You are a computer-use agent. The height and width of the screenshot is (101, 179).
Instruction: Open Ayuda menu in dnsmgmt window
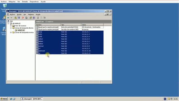pos(38,15)
